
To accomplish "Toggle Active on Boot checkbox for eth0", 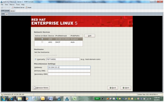I will coord(42,39).
